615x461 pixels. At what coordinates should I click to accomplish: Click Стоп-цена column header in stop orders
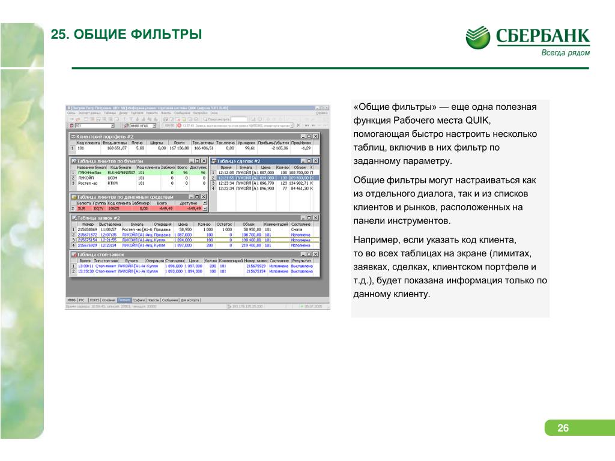point(175,261)
